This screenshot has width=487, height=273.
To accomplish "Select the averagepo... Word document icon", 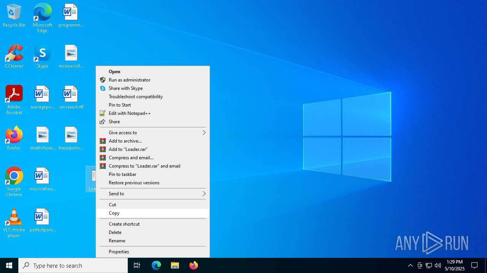I will pos(42,98).
